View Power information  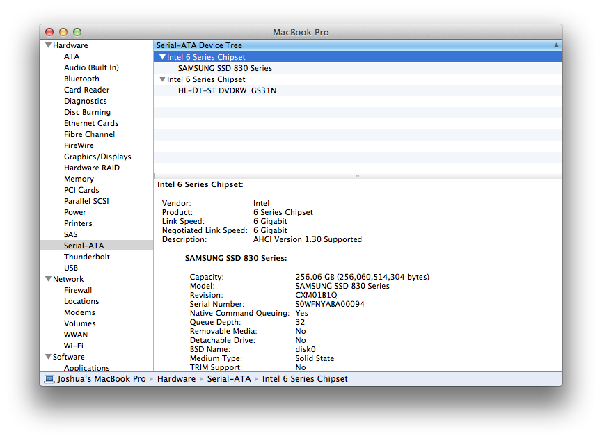(x=75, y=212)
